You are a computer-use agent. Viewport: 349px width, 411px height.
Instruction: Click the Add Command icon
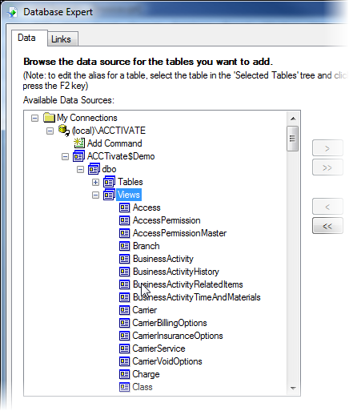(x=79, y=143)
